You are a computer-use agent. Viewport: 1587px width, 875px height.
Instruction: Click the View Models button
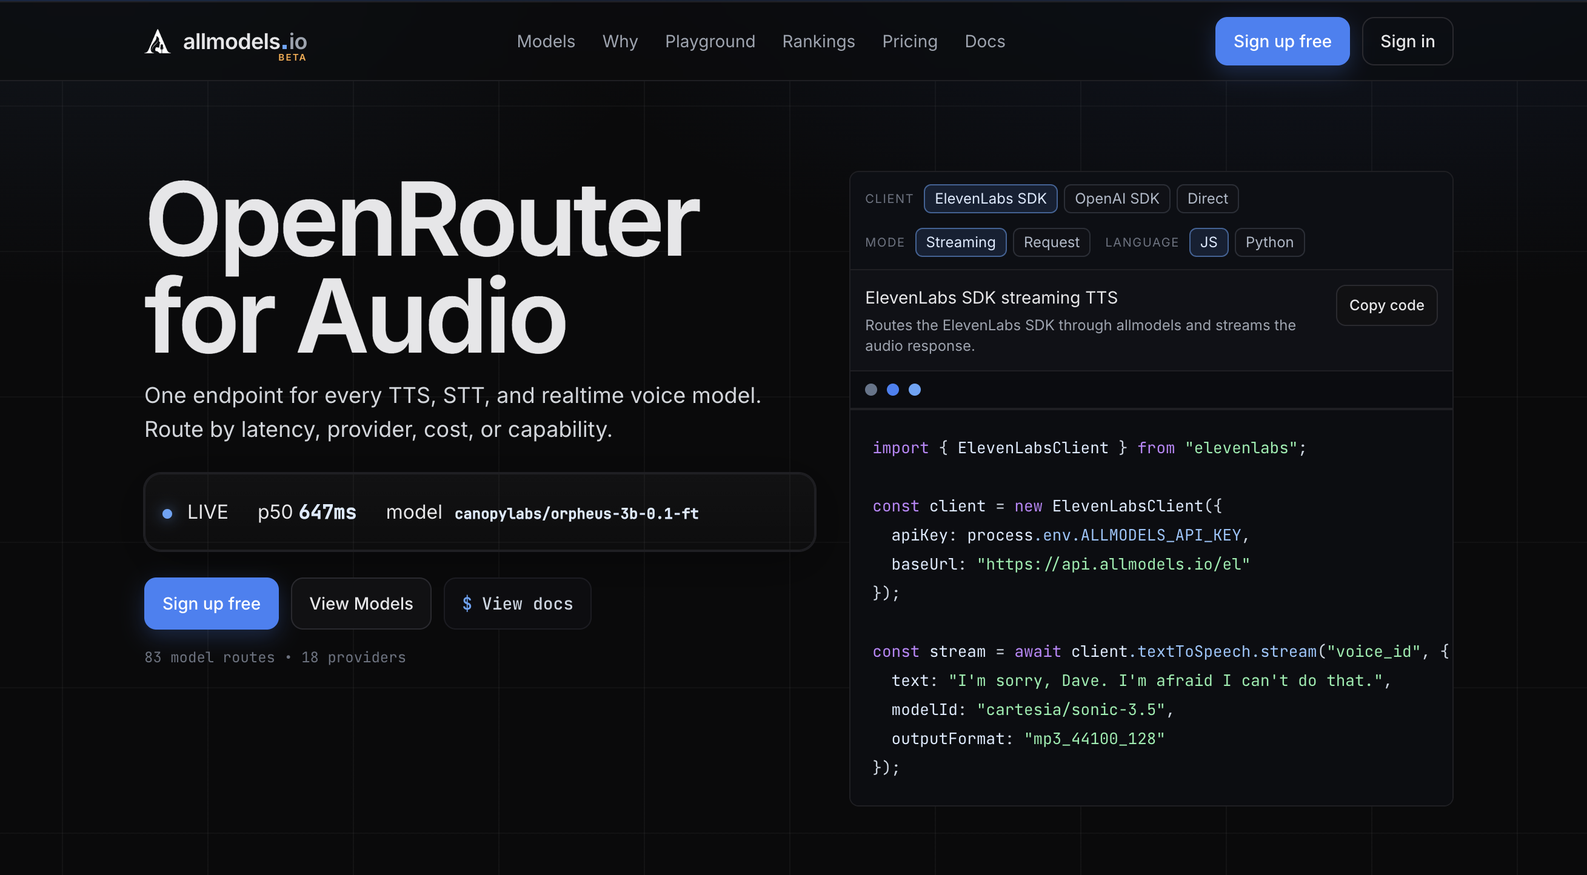pos(361,604)
